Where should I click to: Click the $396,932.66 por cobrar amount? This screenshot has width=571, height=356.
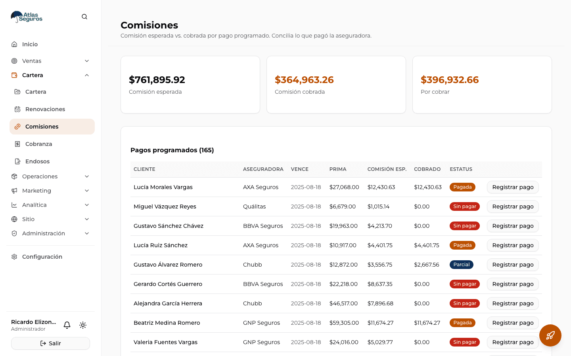point(450,80)
